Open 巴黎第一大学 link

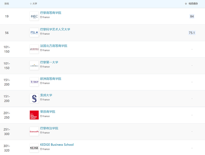[x=49, y=62]
